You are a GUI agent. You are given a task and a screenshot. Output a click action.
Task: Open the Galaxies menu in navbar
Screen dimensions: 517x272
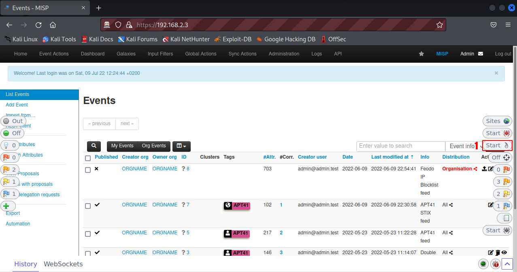(x=126, y=54)
